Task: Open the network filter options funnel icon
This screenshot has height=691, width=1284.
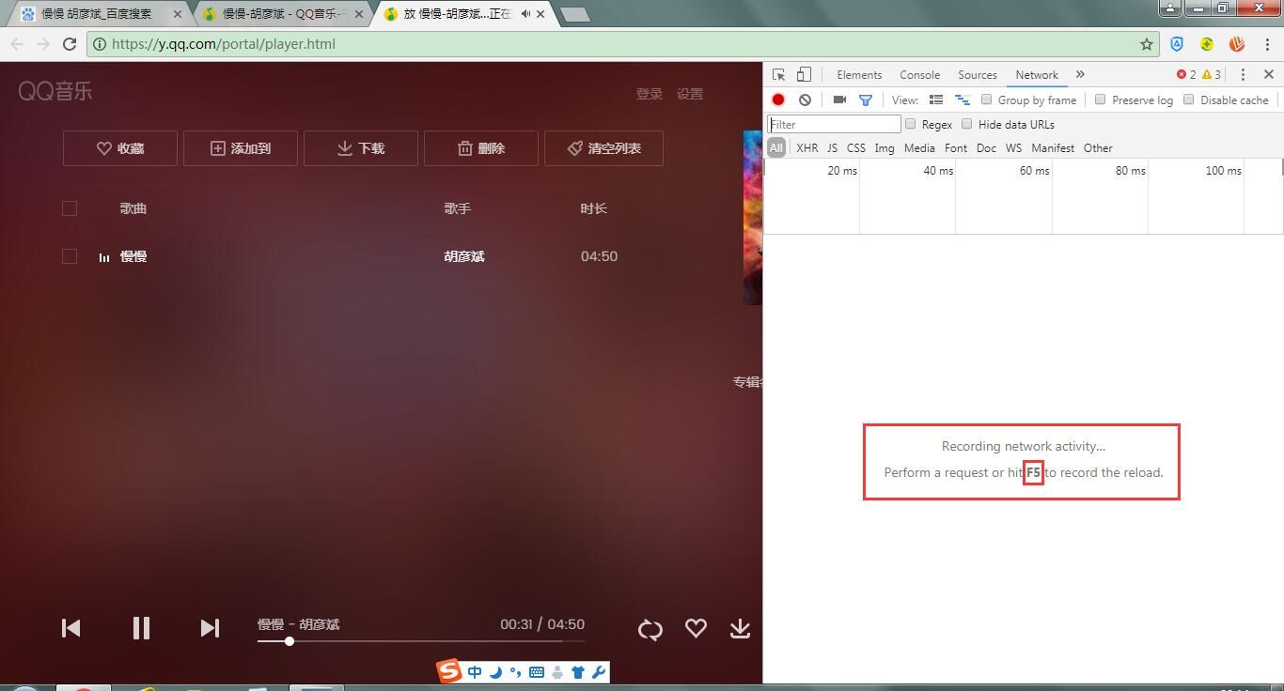Action: click(x=866, y=100)
